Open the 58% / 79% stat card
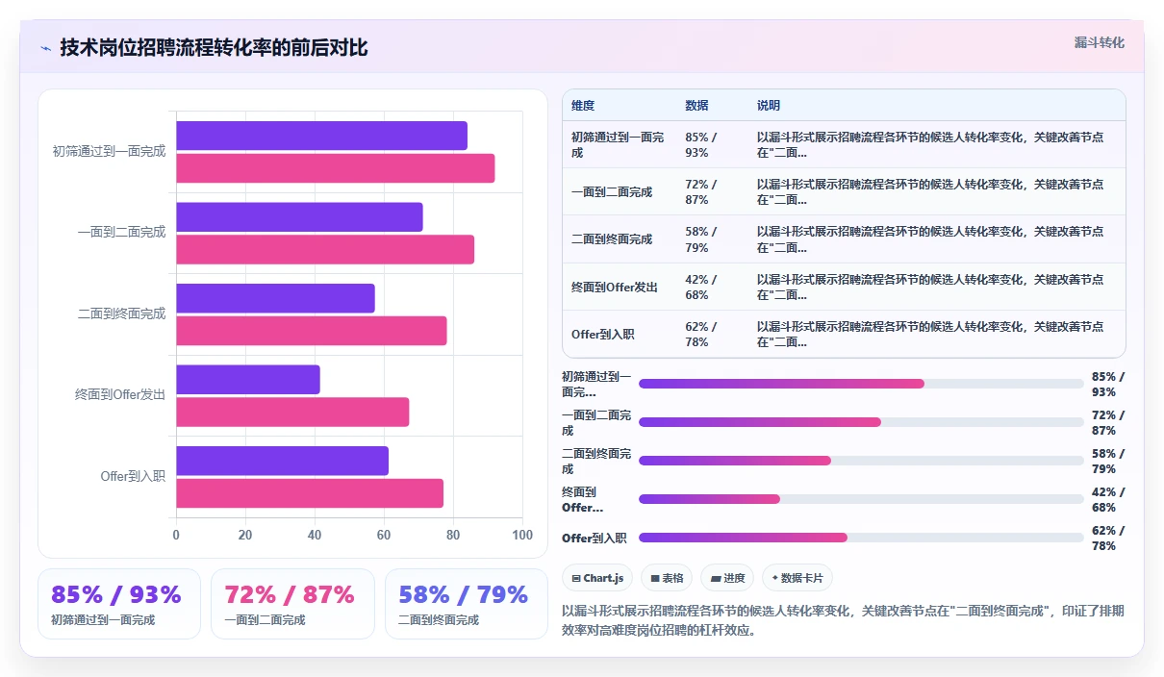 coord(467,604)
